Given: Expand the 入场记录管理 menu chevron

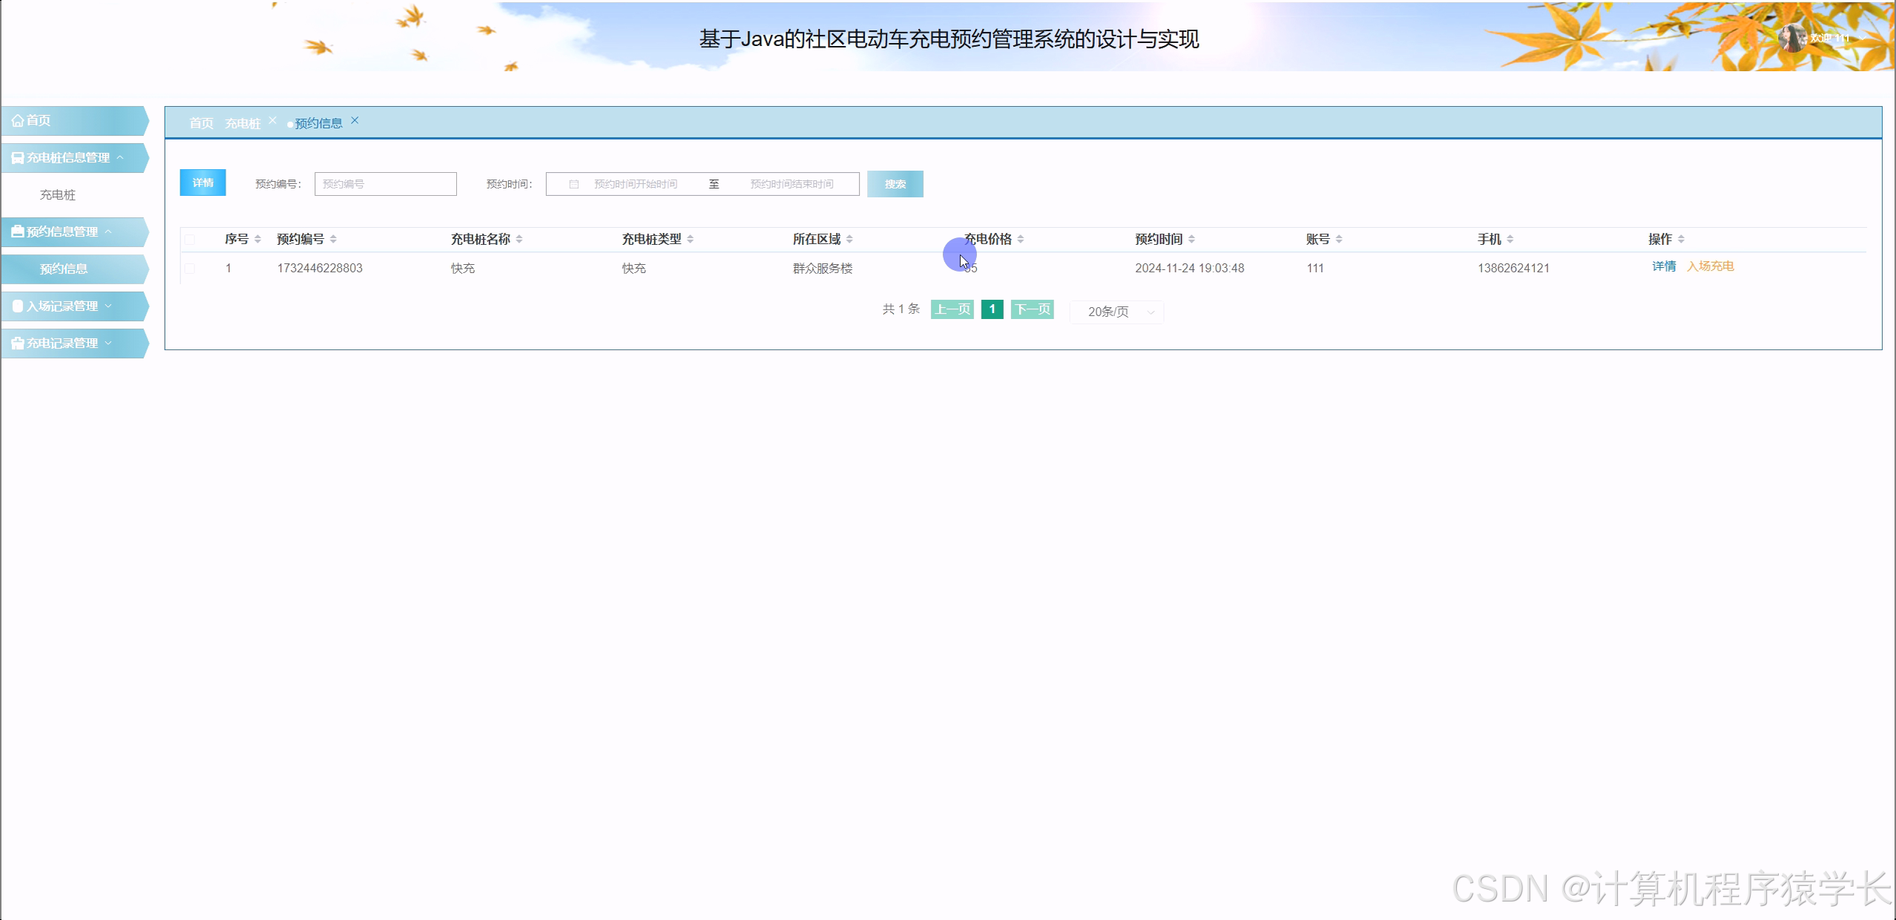Looking at the screenshot, I should [x=108, y=305].
